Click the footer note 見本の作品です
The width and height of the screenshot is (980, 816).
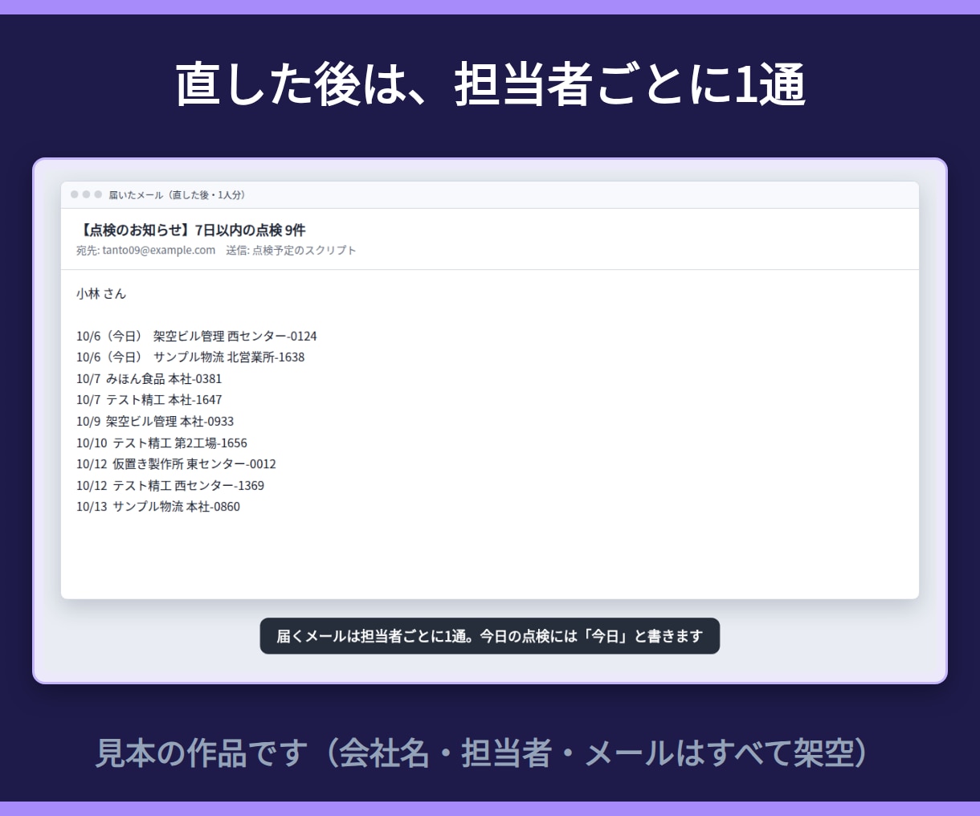point(201,753)
